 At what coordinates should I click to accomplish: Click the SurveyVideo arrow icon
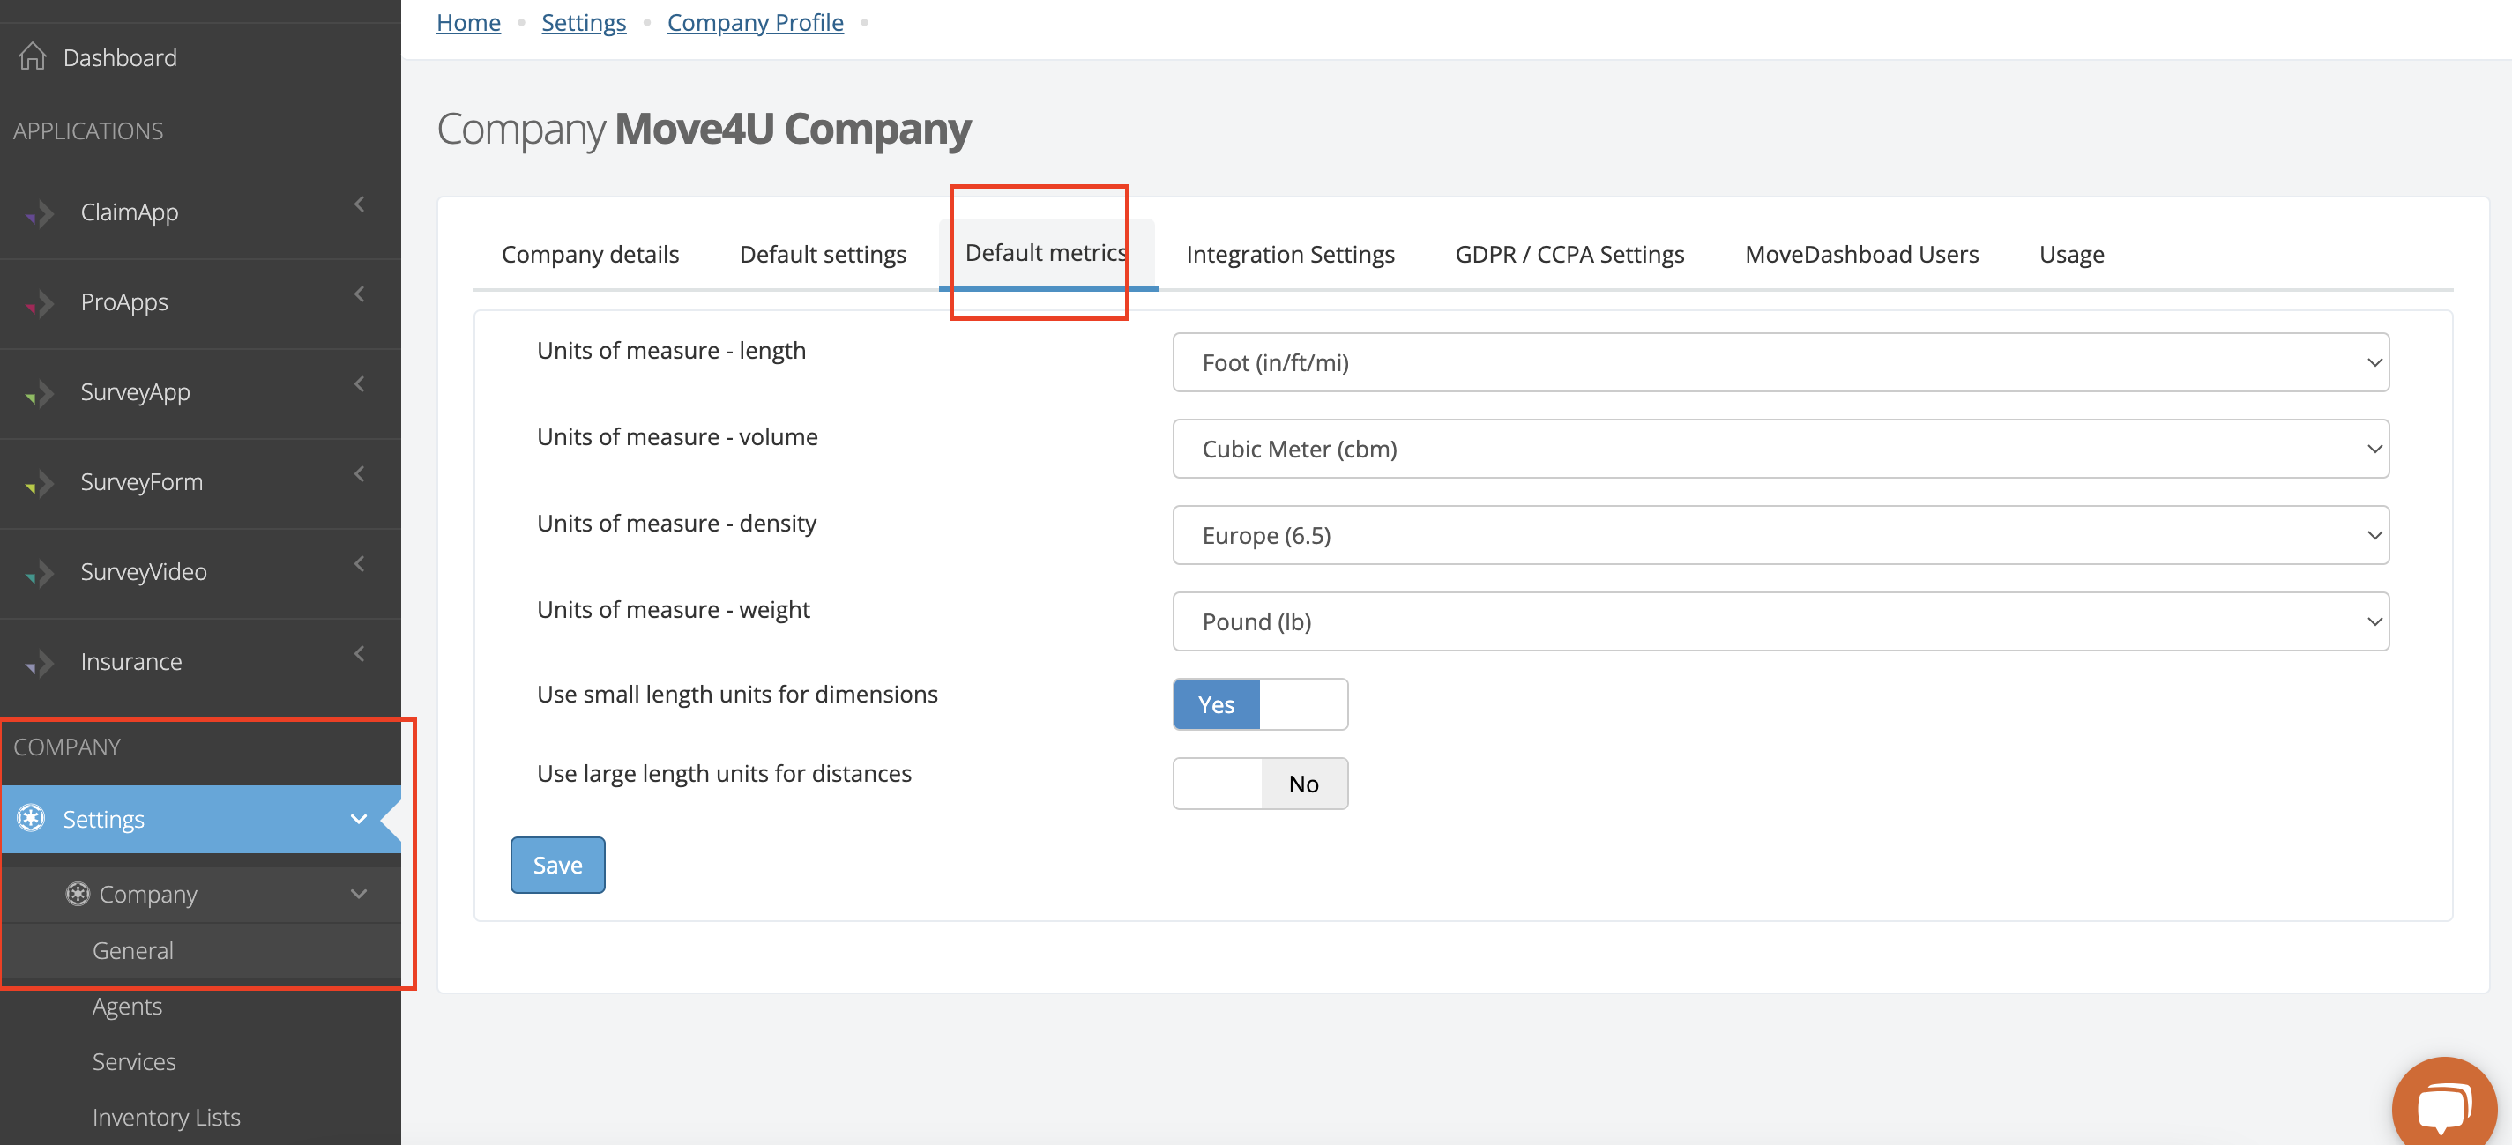[40, 573]
